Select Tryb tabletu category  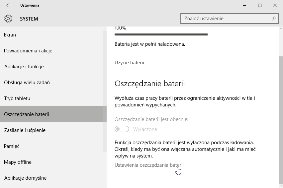[17, 98]
